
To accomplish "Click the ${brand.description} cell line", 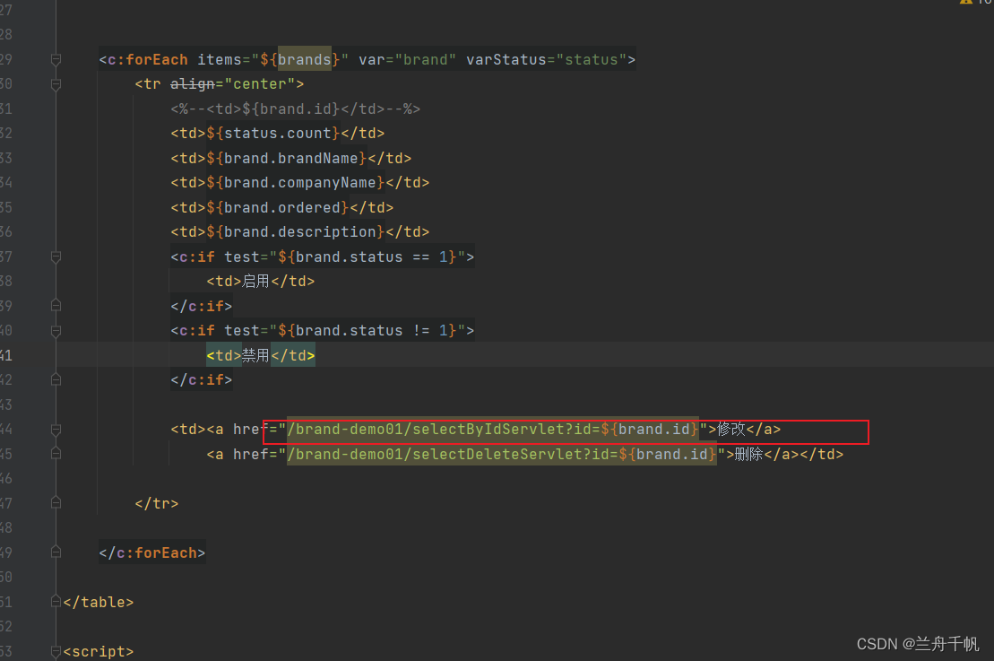I will click(x=300, y=232).
